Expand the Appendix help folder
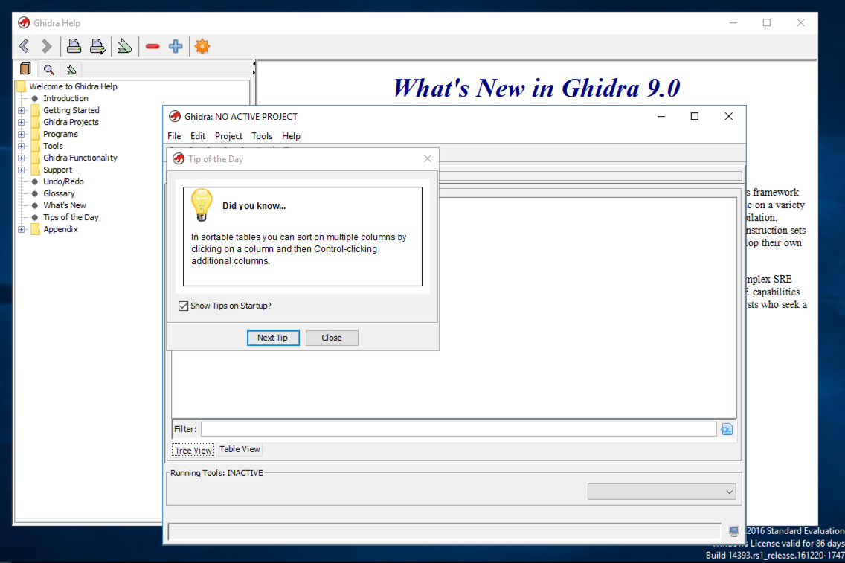 (22, 230)
